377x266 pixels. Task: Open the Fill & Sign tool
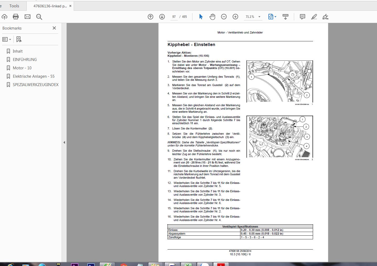pos(325,16)
